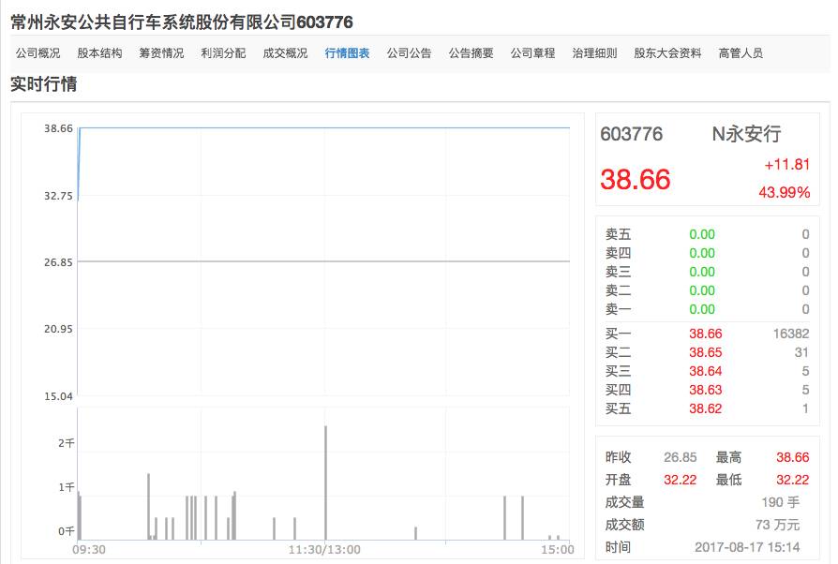
Task: Go to the 股东大会资料 tab
Action: click(x=667, y=52)
